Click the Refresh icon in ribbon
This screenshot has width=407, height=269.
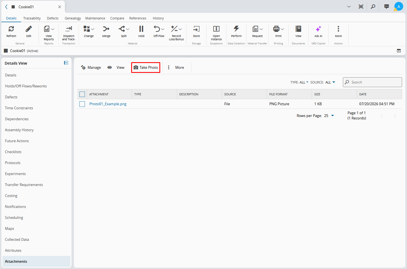coord(11,29)
